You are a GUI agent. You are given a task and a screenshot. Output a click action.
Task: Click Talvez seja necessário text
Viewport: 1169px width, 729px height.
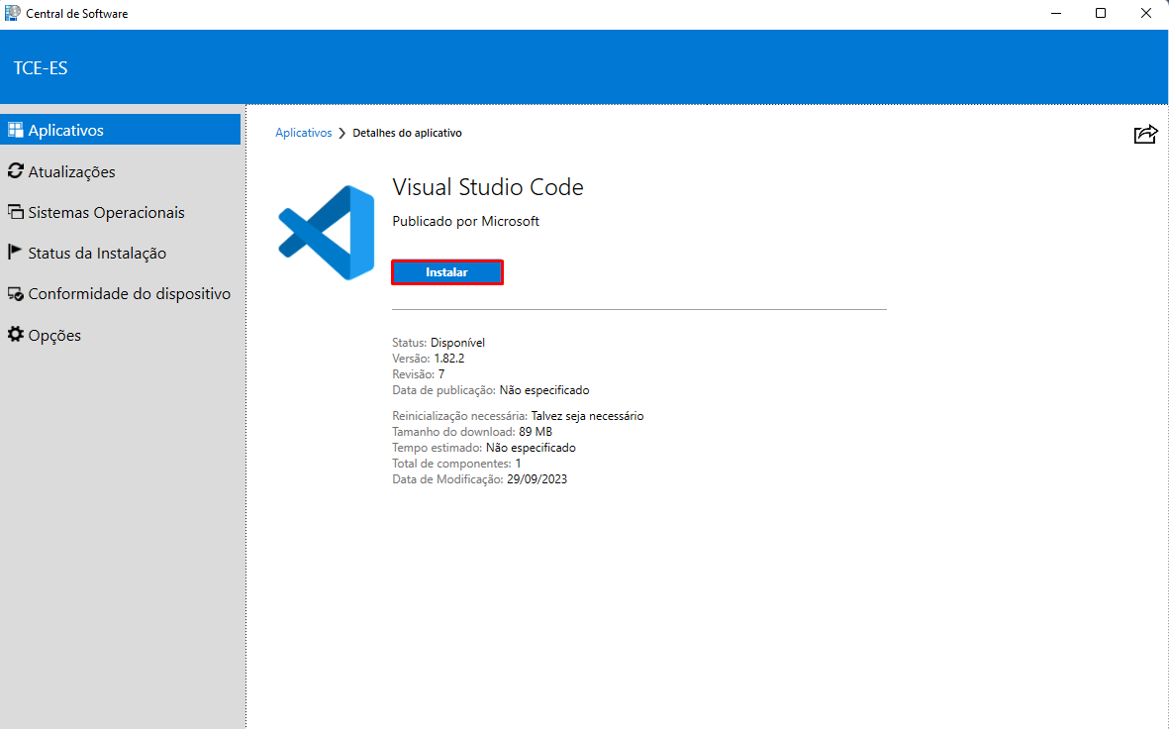tap(588, 416)
